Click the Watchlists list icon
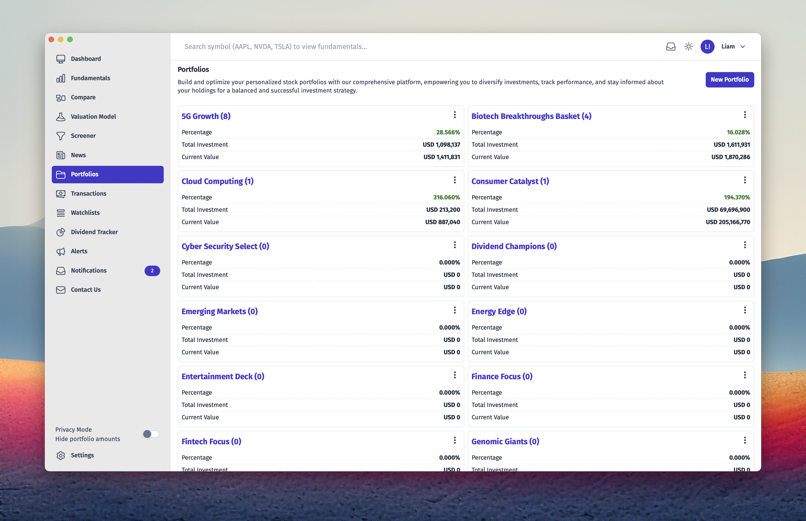 click(x=61, y=213)
